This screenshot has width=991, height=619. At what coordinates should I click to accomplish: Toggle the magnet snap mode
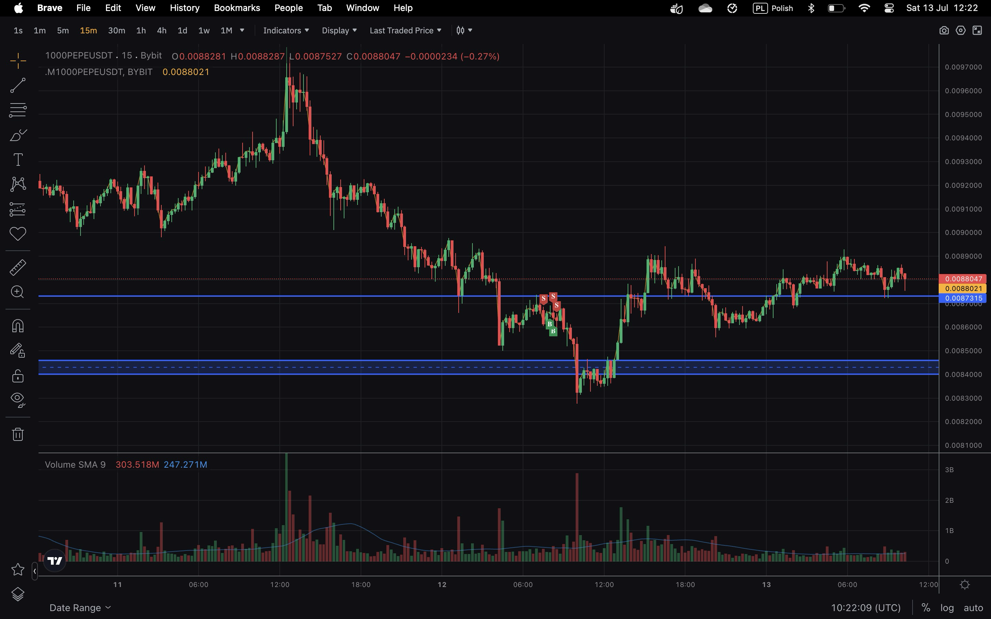click(x=18, y=326)
